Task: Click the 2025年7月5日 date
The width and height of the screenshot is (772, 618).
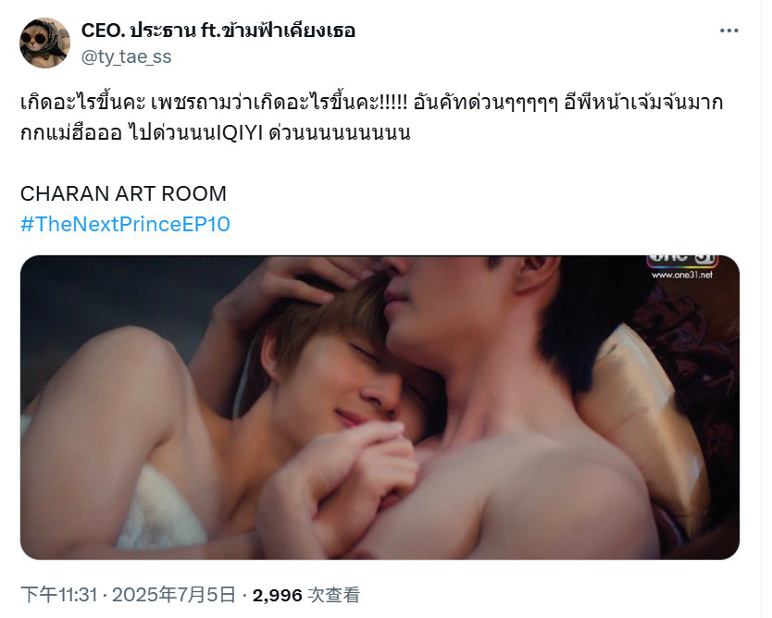Action: (174, 595)
